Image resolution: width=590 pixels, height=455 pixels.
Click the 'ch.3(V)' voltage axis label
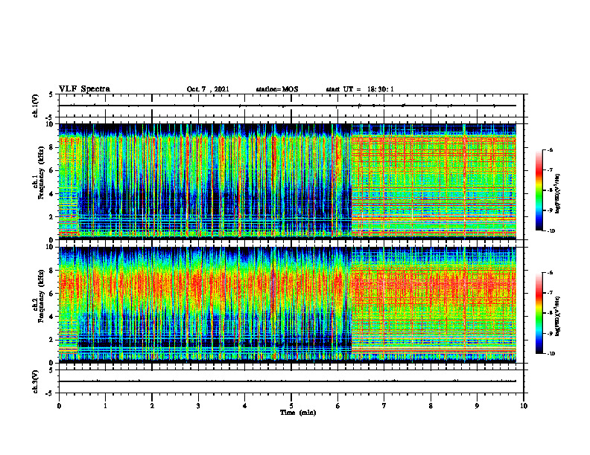36,381
